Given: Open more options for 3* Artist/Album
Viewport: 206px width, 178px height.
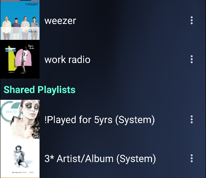Looking at the screenshot, I should coord(192,158).
